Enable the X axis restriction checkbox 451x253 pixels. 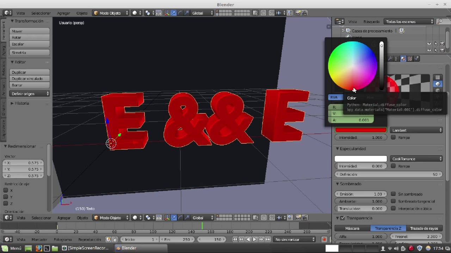pos(6,190)
